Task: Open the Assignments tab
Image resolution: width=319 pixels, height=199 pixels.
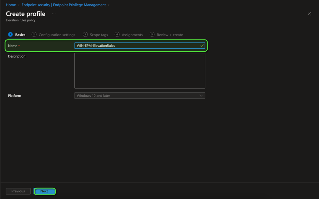Action: [132, 35]
